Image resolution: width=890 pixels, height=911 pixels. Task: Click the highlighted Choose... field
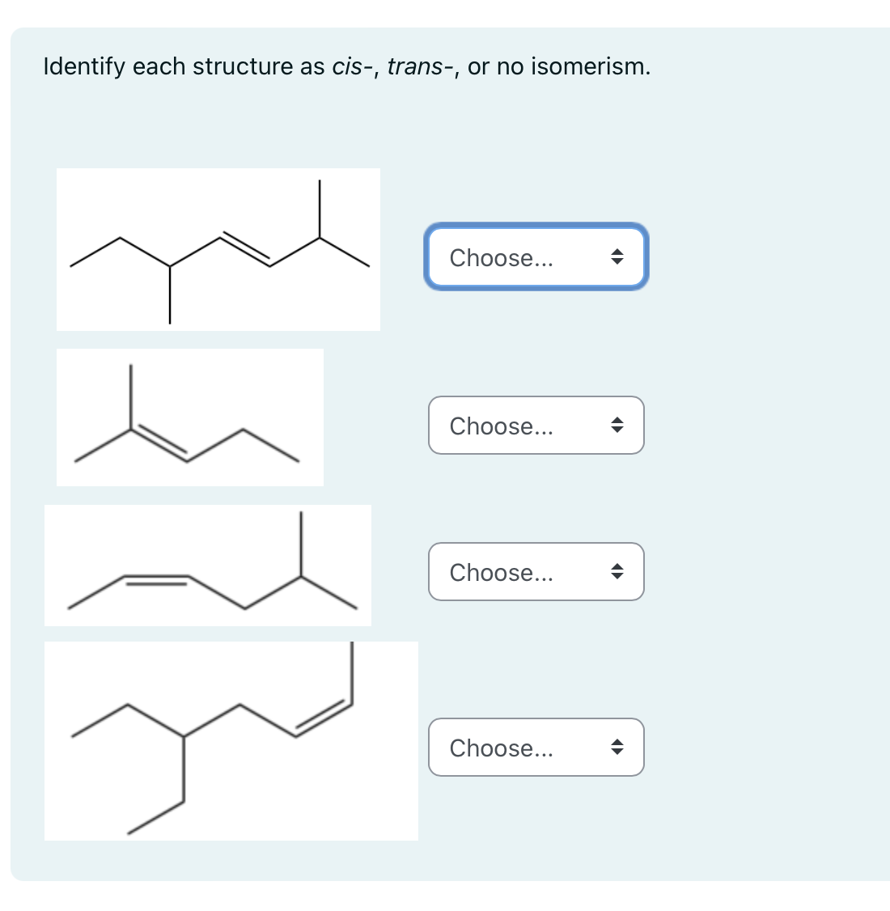tap(502, 257)
